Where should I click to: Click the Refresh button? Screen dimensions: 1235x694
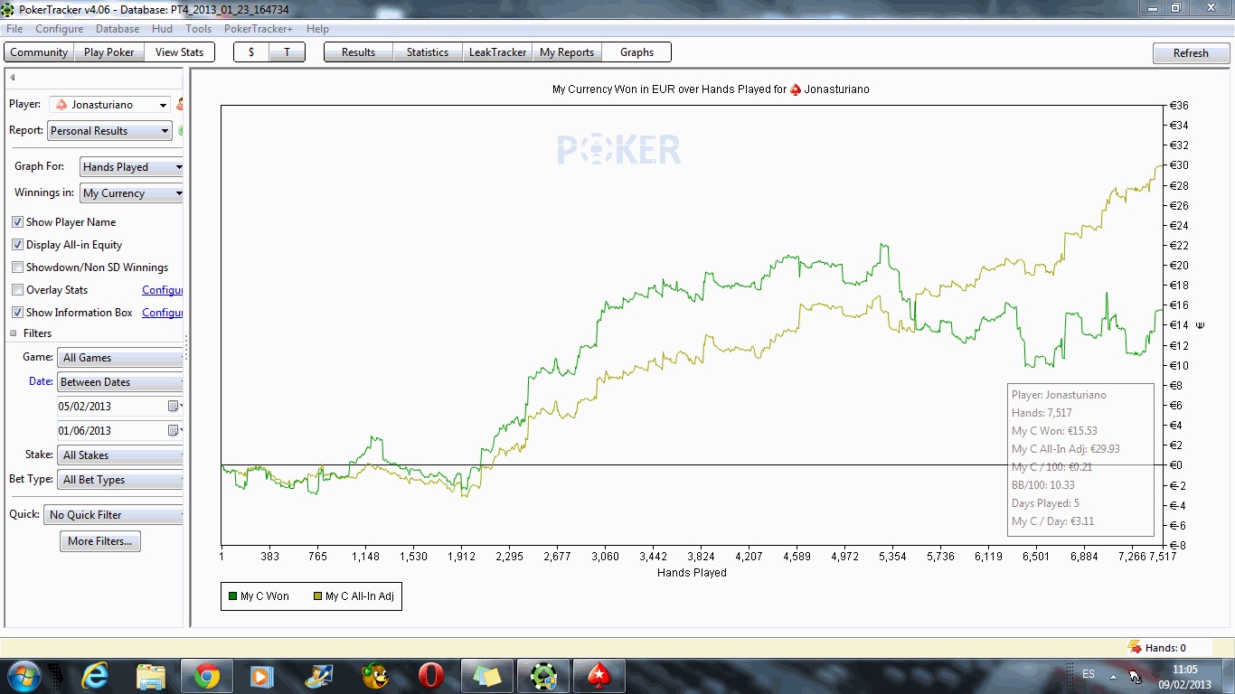1191,53
